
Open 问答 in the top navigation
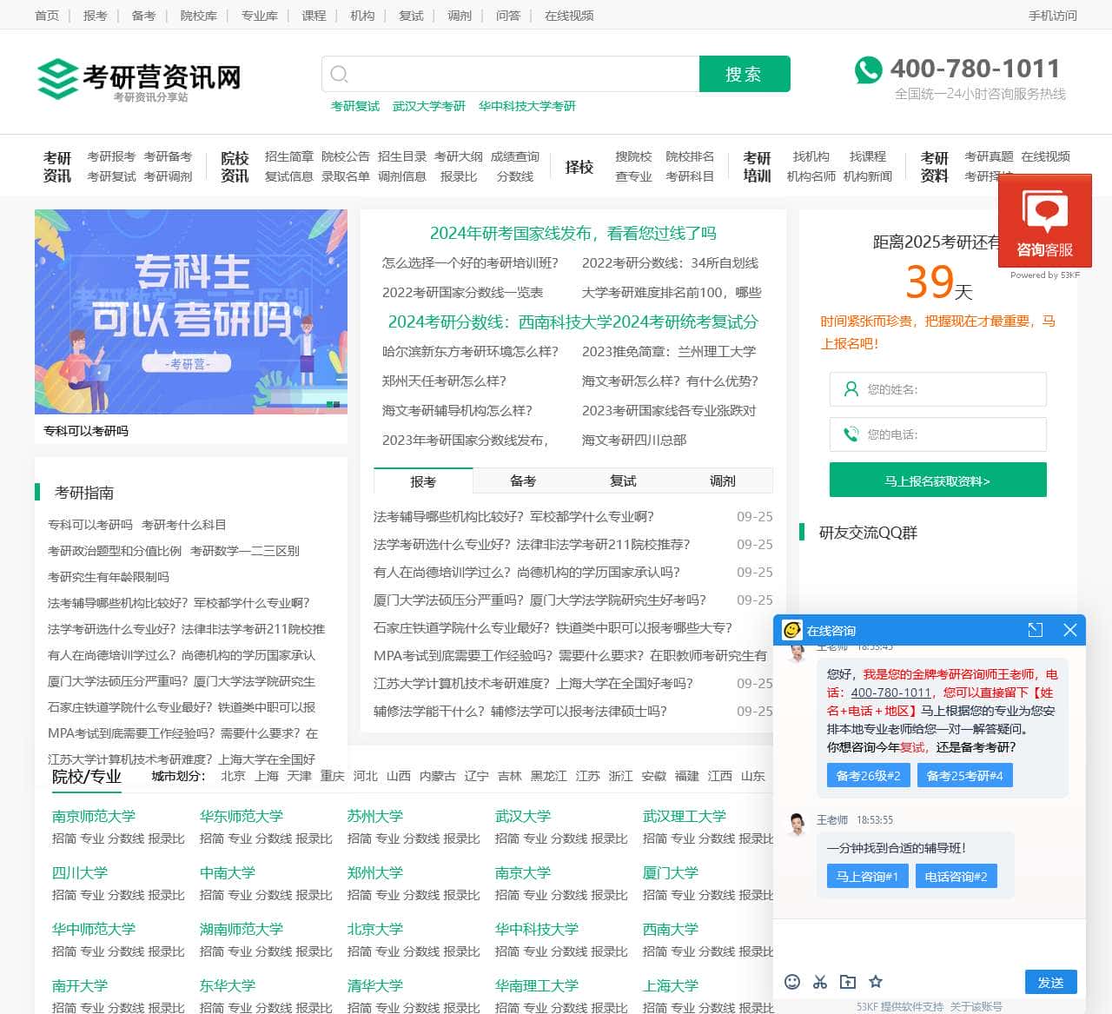[508, 16]
